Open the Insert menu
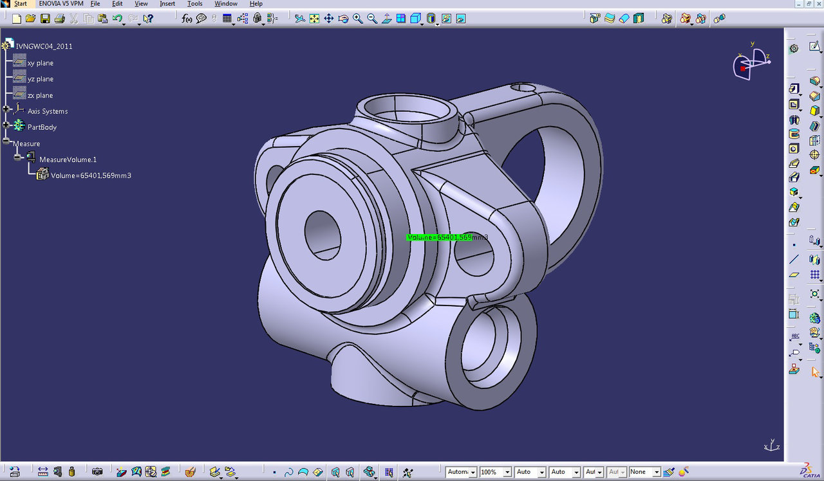Image resolution: width=824 pixels, height=481 pixels. (x=167, y=4)
